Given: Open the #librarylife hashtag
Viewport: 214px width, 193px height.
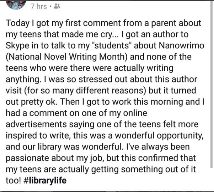Looking at the screenshot, I should click(45, 180).
